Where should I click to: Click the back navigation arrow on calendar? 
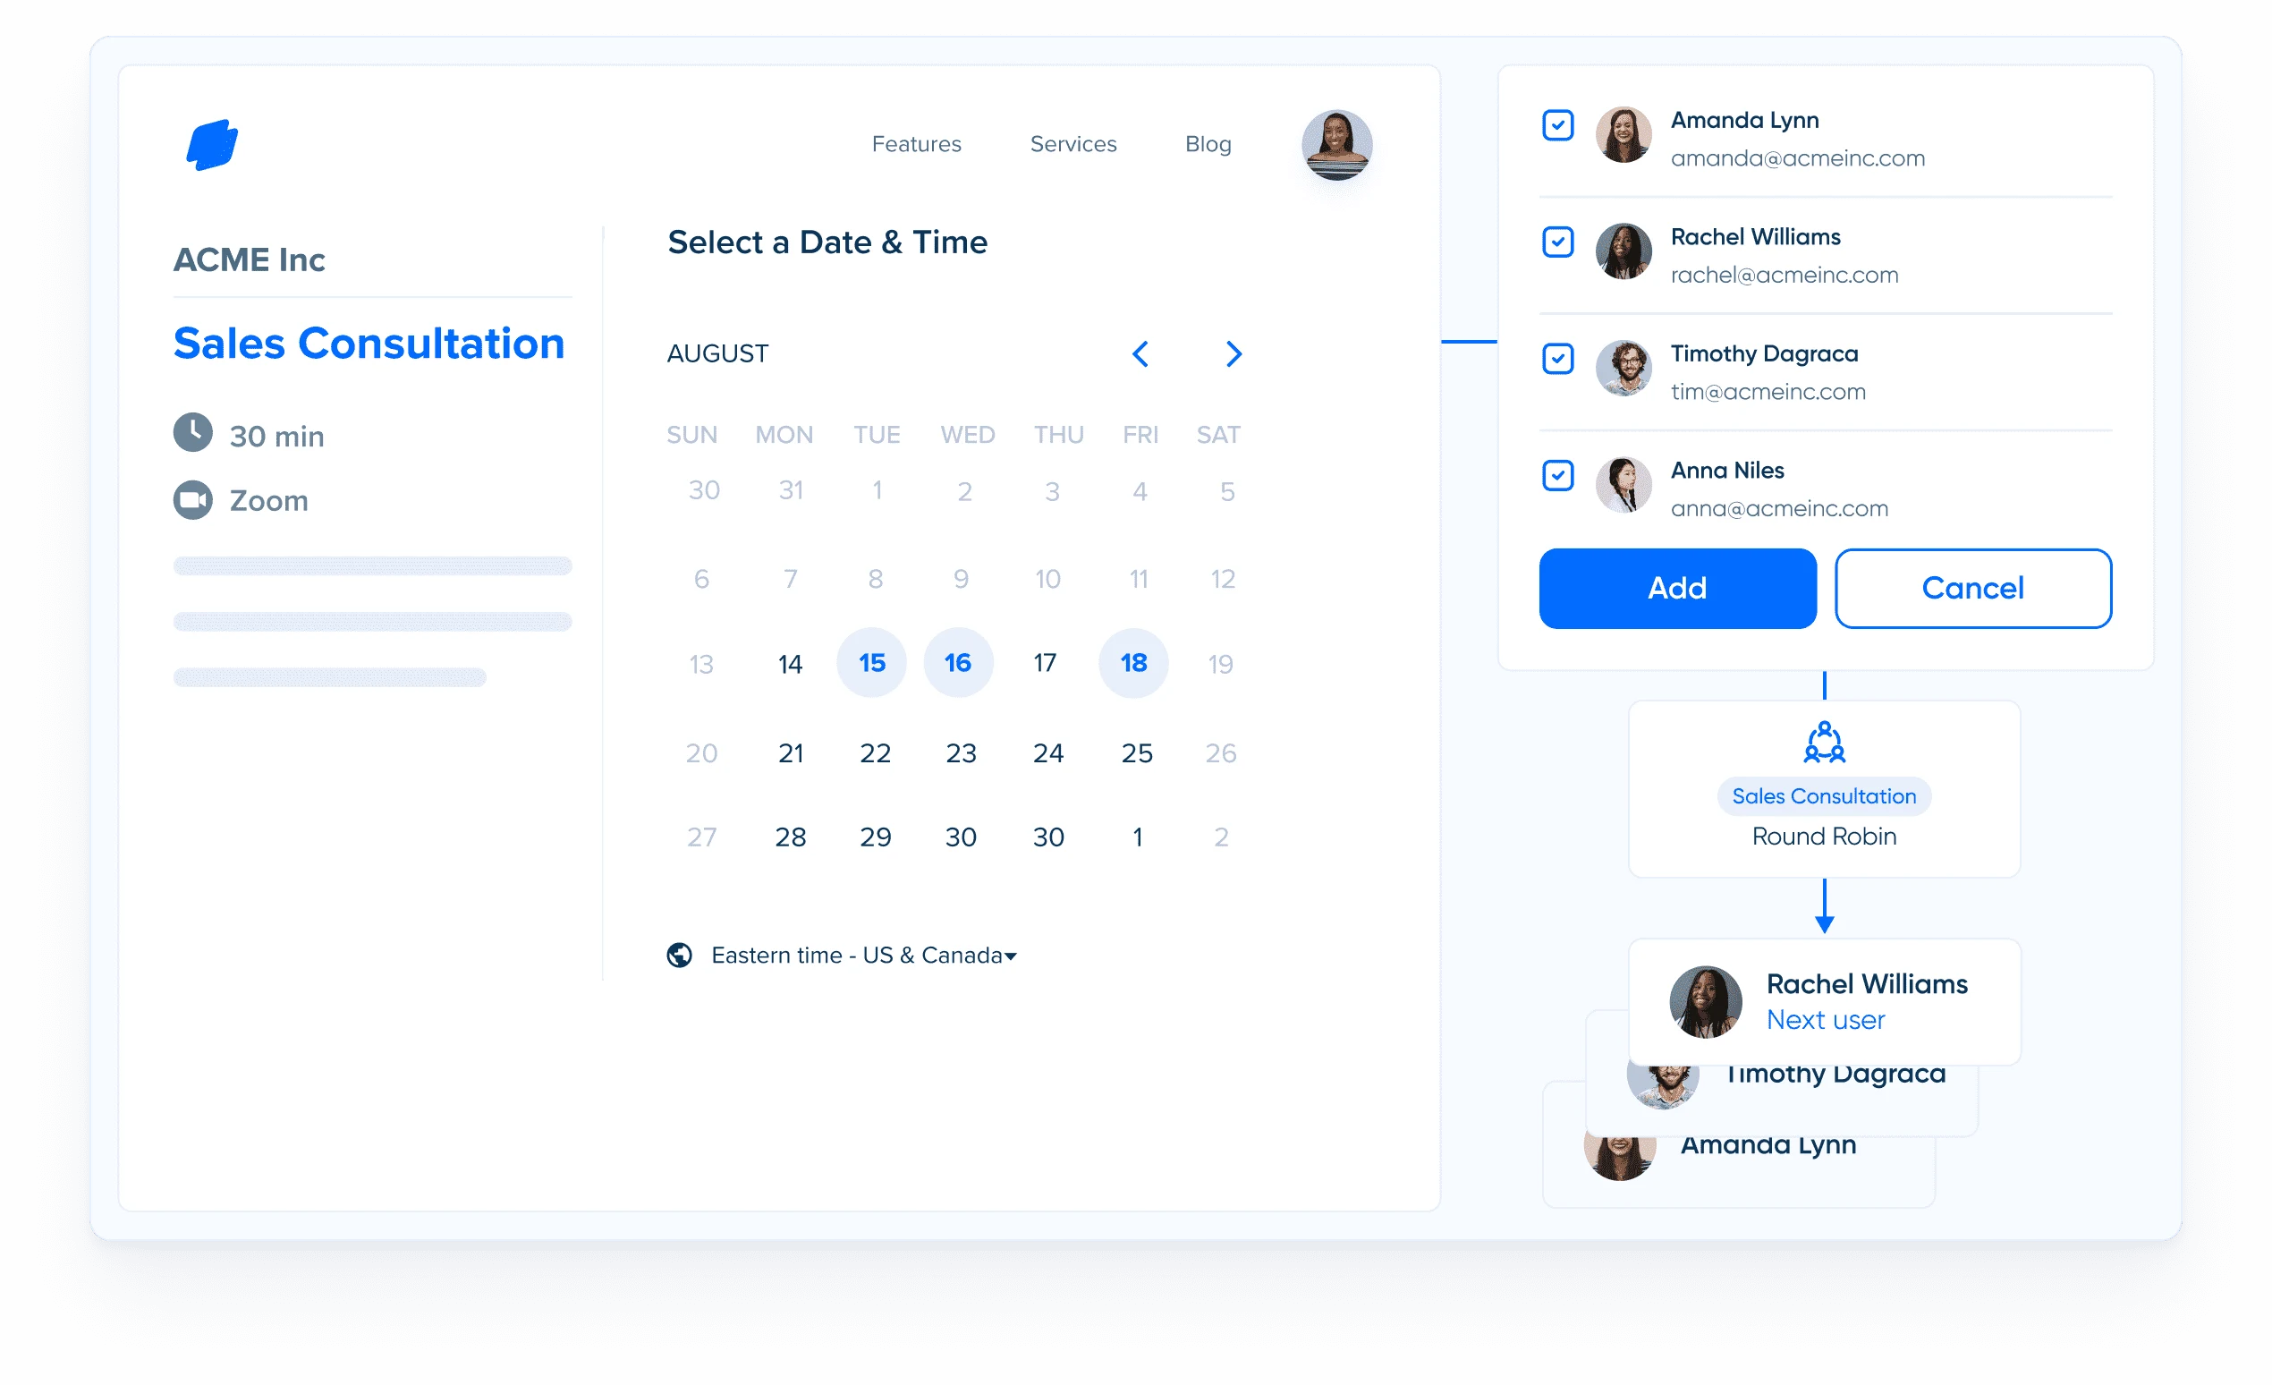click(1140, 351)
